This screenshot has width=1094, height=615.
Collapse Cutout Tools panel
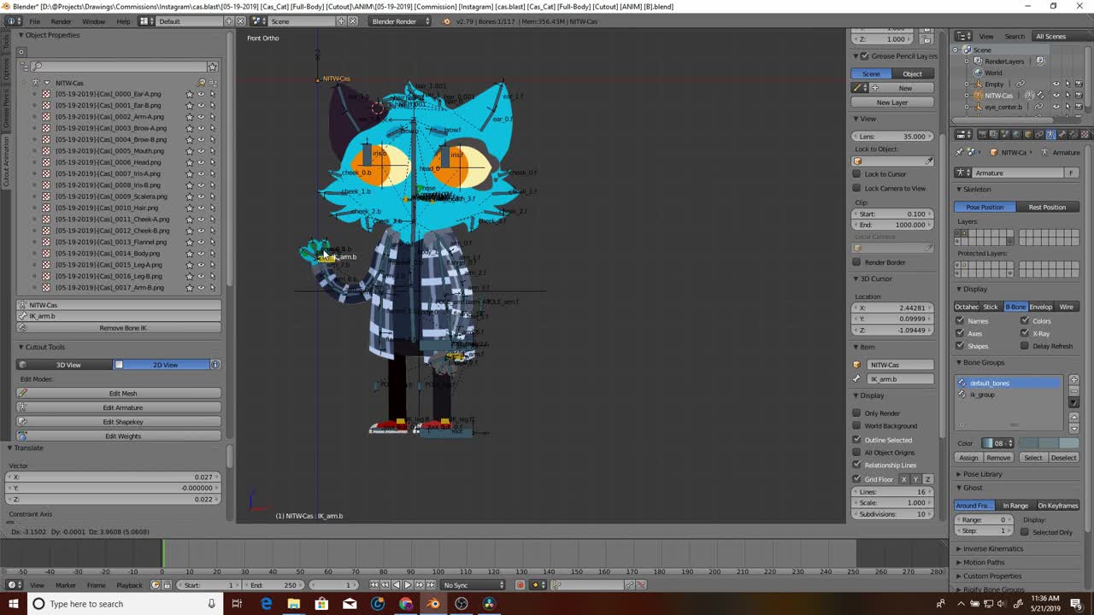(21, 347)
